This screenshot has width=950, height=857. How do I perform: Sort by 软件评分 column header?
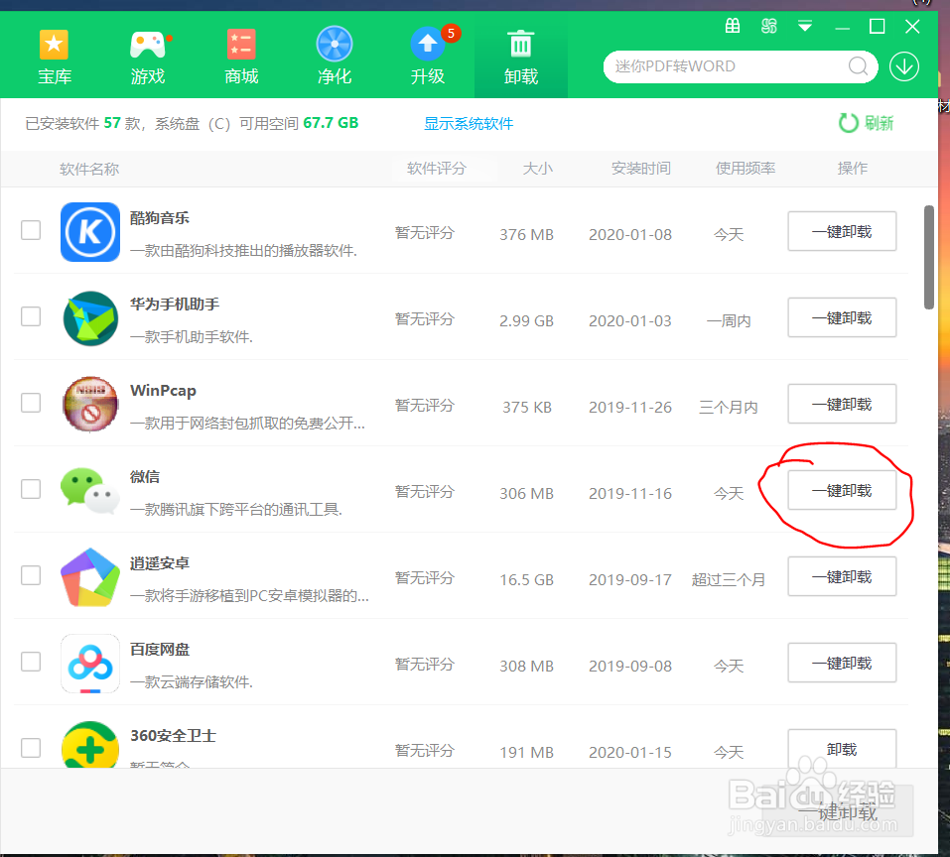tap(437, 168)
